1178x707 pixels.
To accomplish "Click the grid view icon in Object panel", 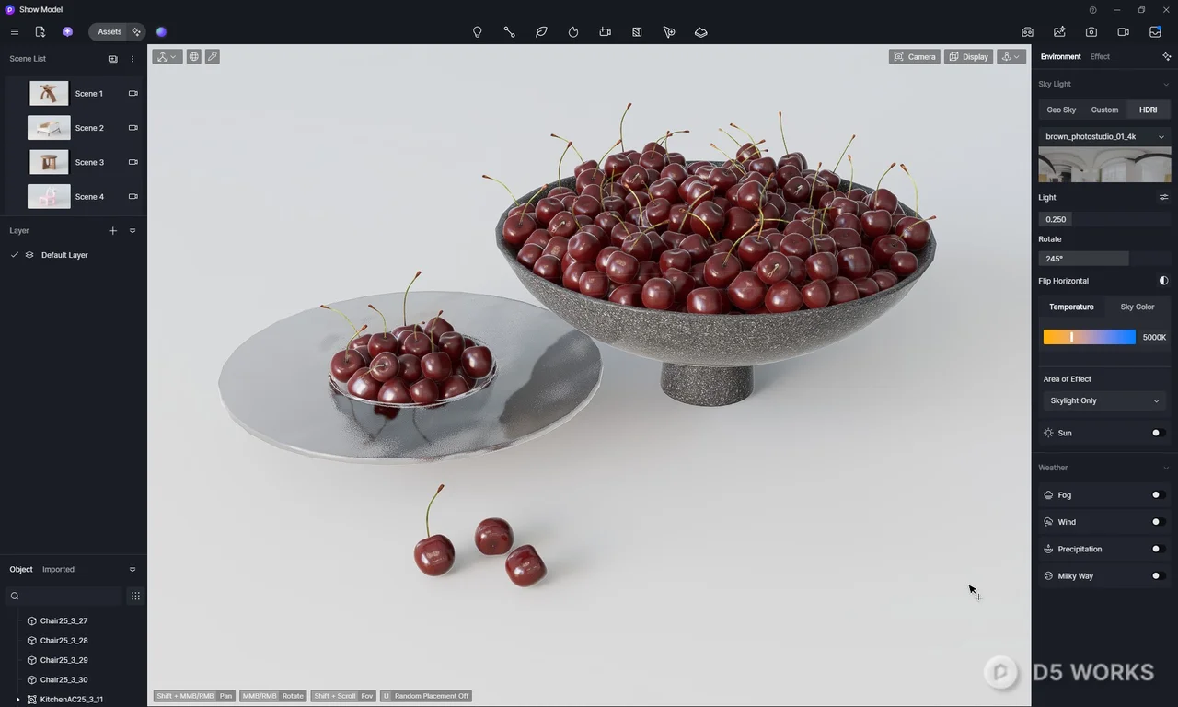I will tap(135, 596).
